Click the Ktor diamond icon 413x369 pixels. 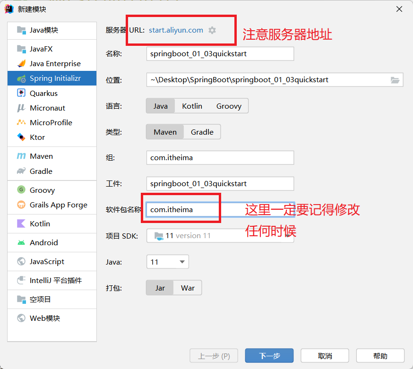21,137
